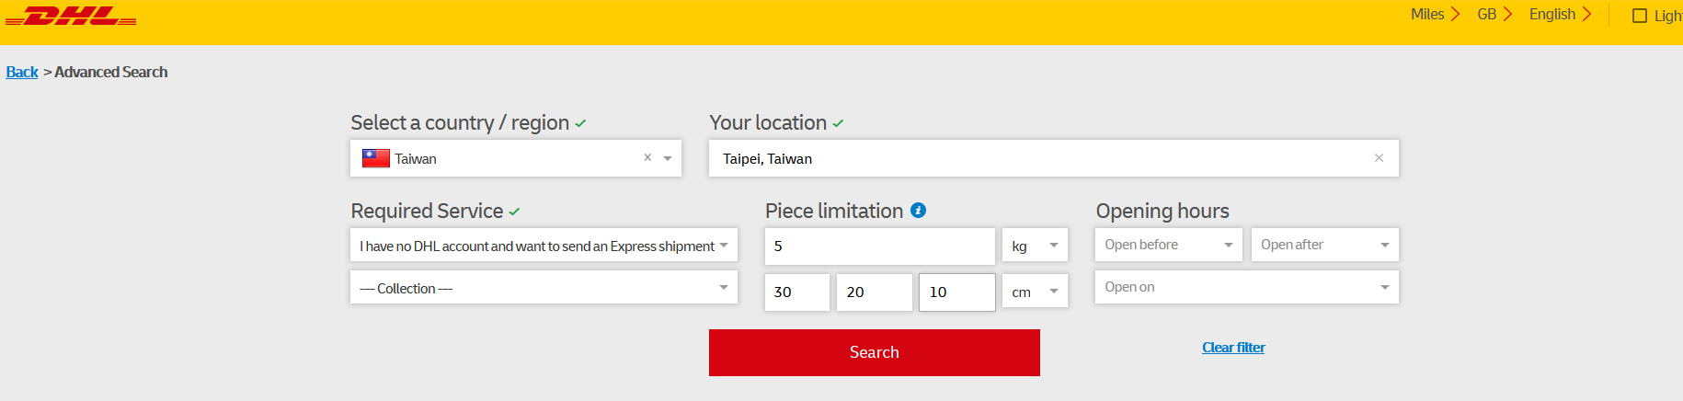
Task: Clear the selected Taiwan country
Action: tap(647, 157)
